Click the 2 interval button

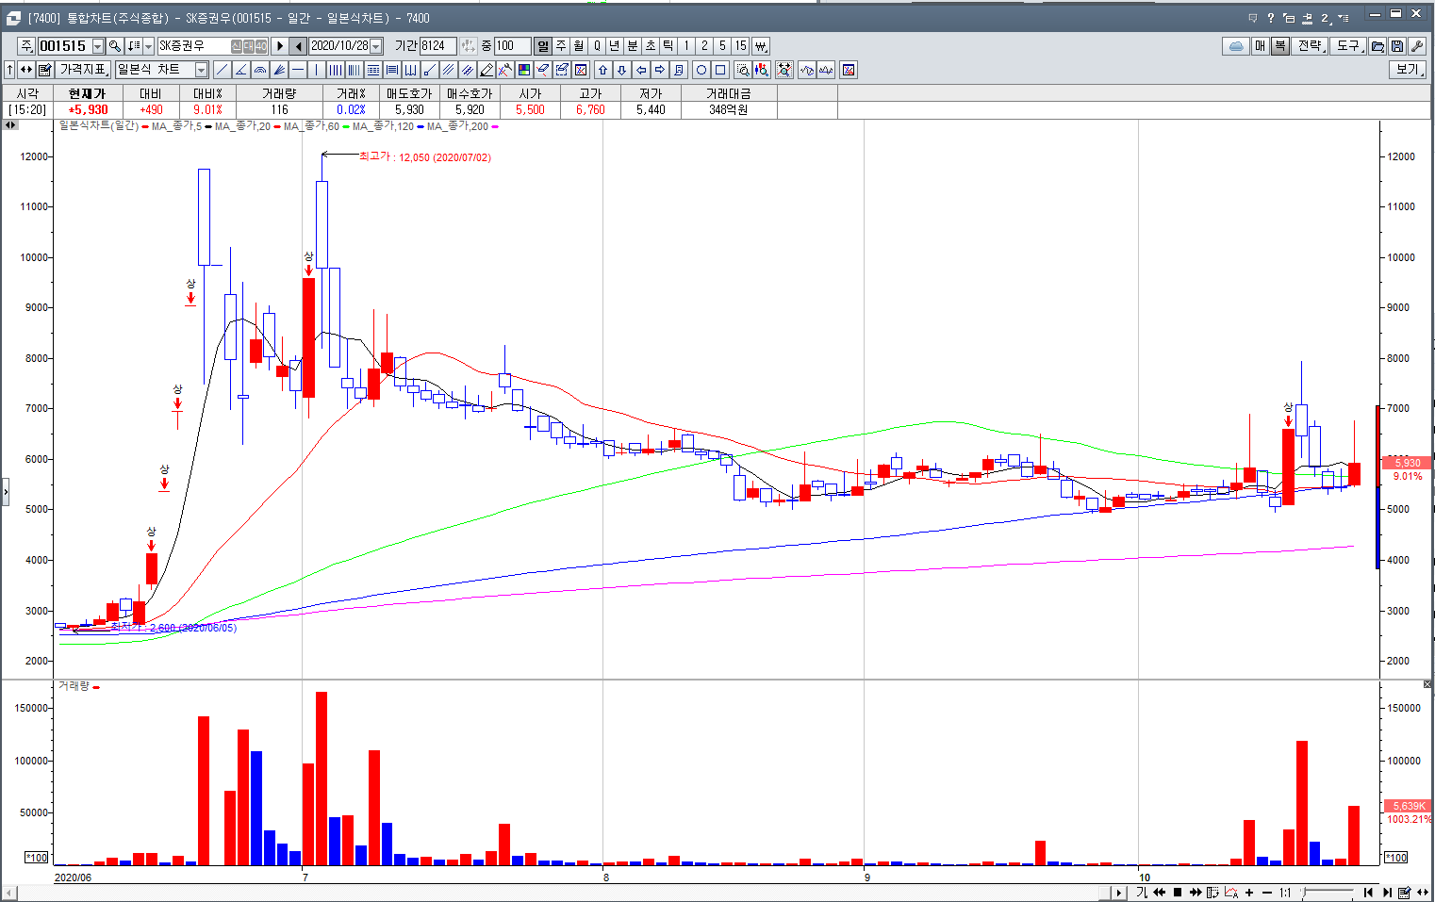click(704, 45)
